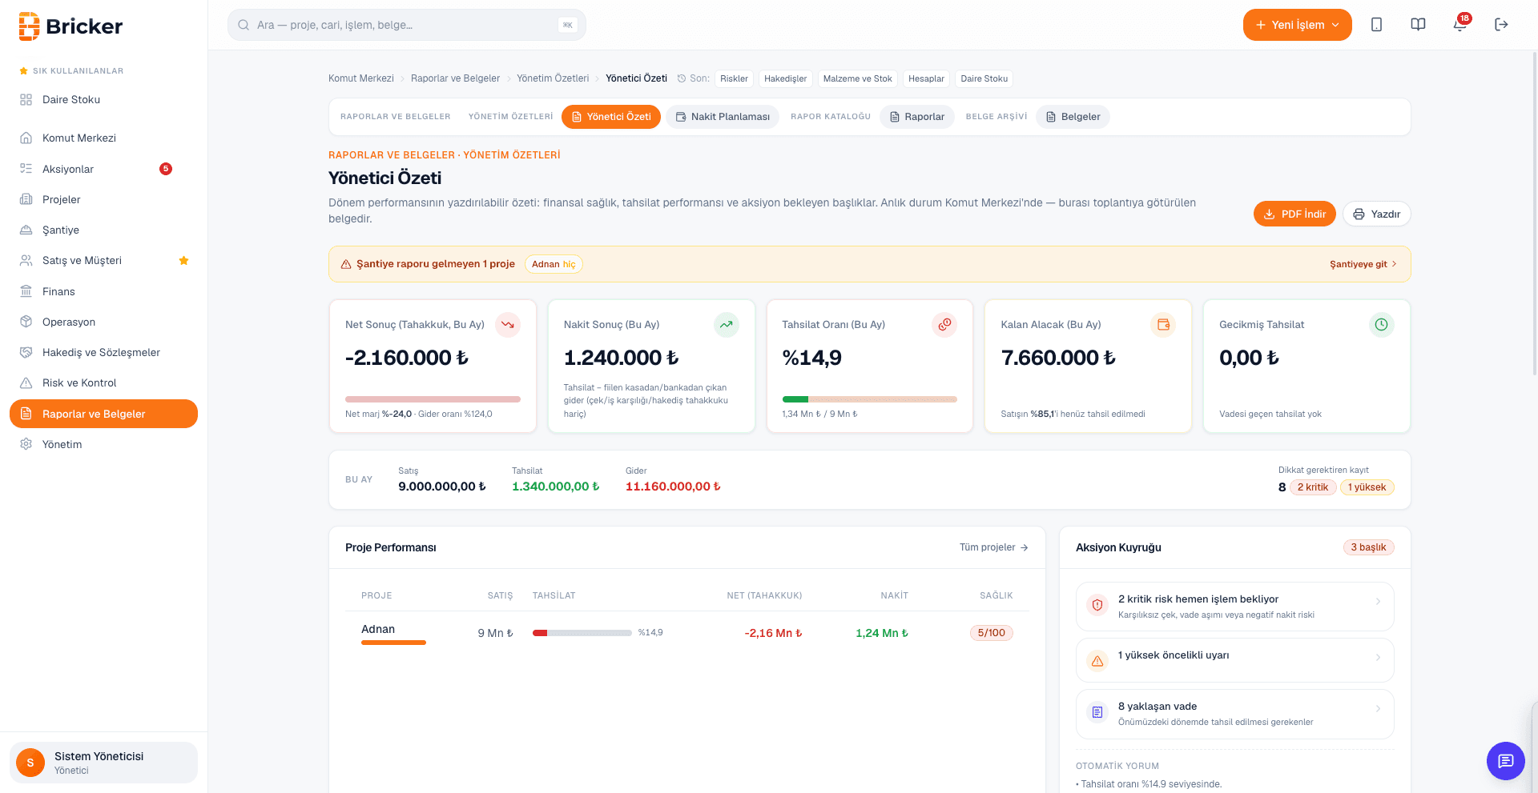Open recent shortcut Malzeme ve Stok
Image resolution: width=1538 pixels, height=793 pixels.
(x=857, y=78)
